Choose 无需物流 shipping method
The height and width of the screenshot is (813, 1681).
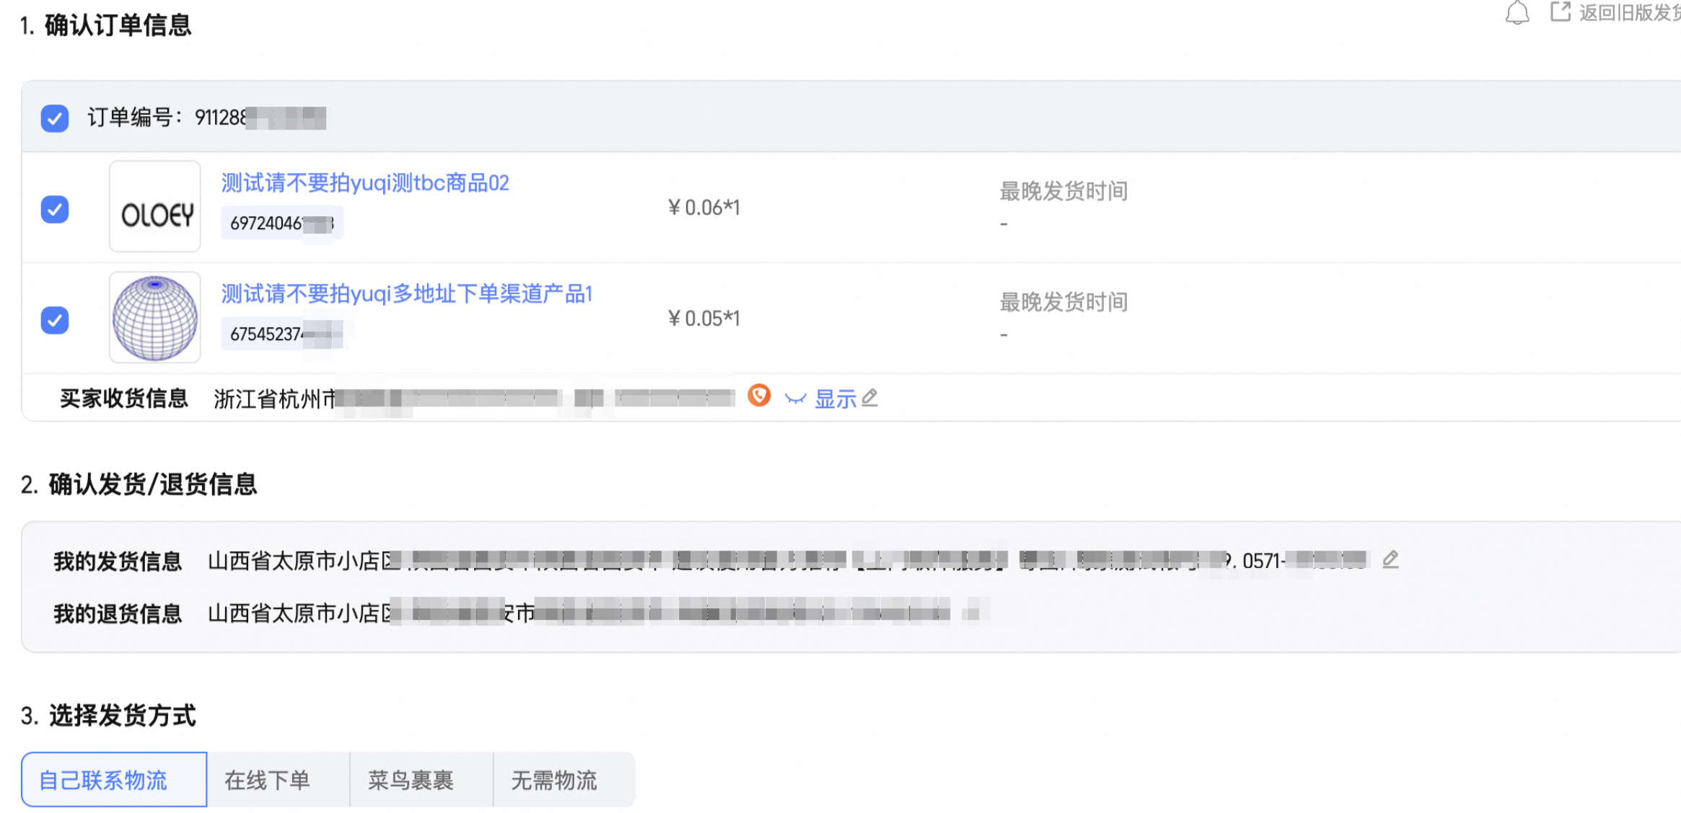click(x=564, y=780)
